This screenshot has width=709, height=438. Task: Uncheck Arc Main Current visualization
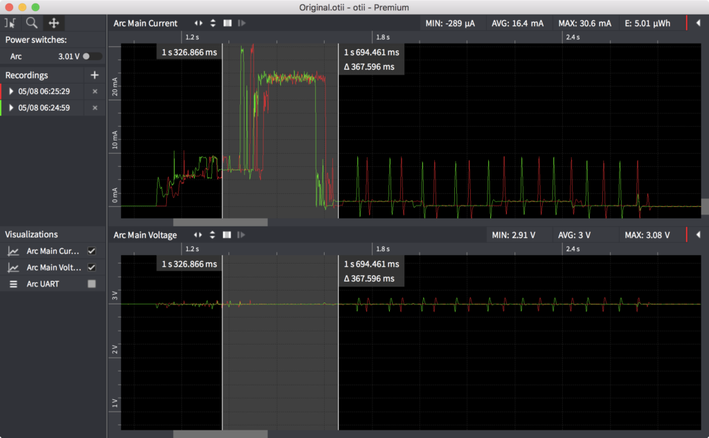coord(91,250)
